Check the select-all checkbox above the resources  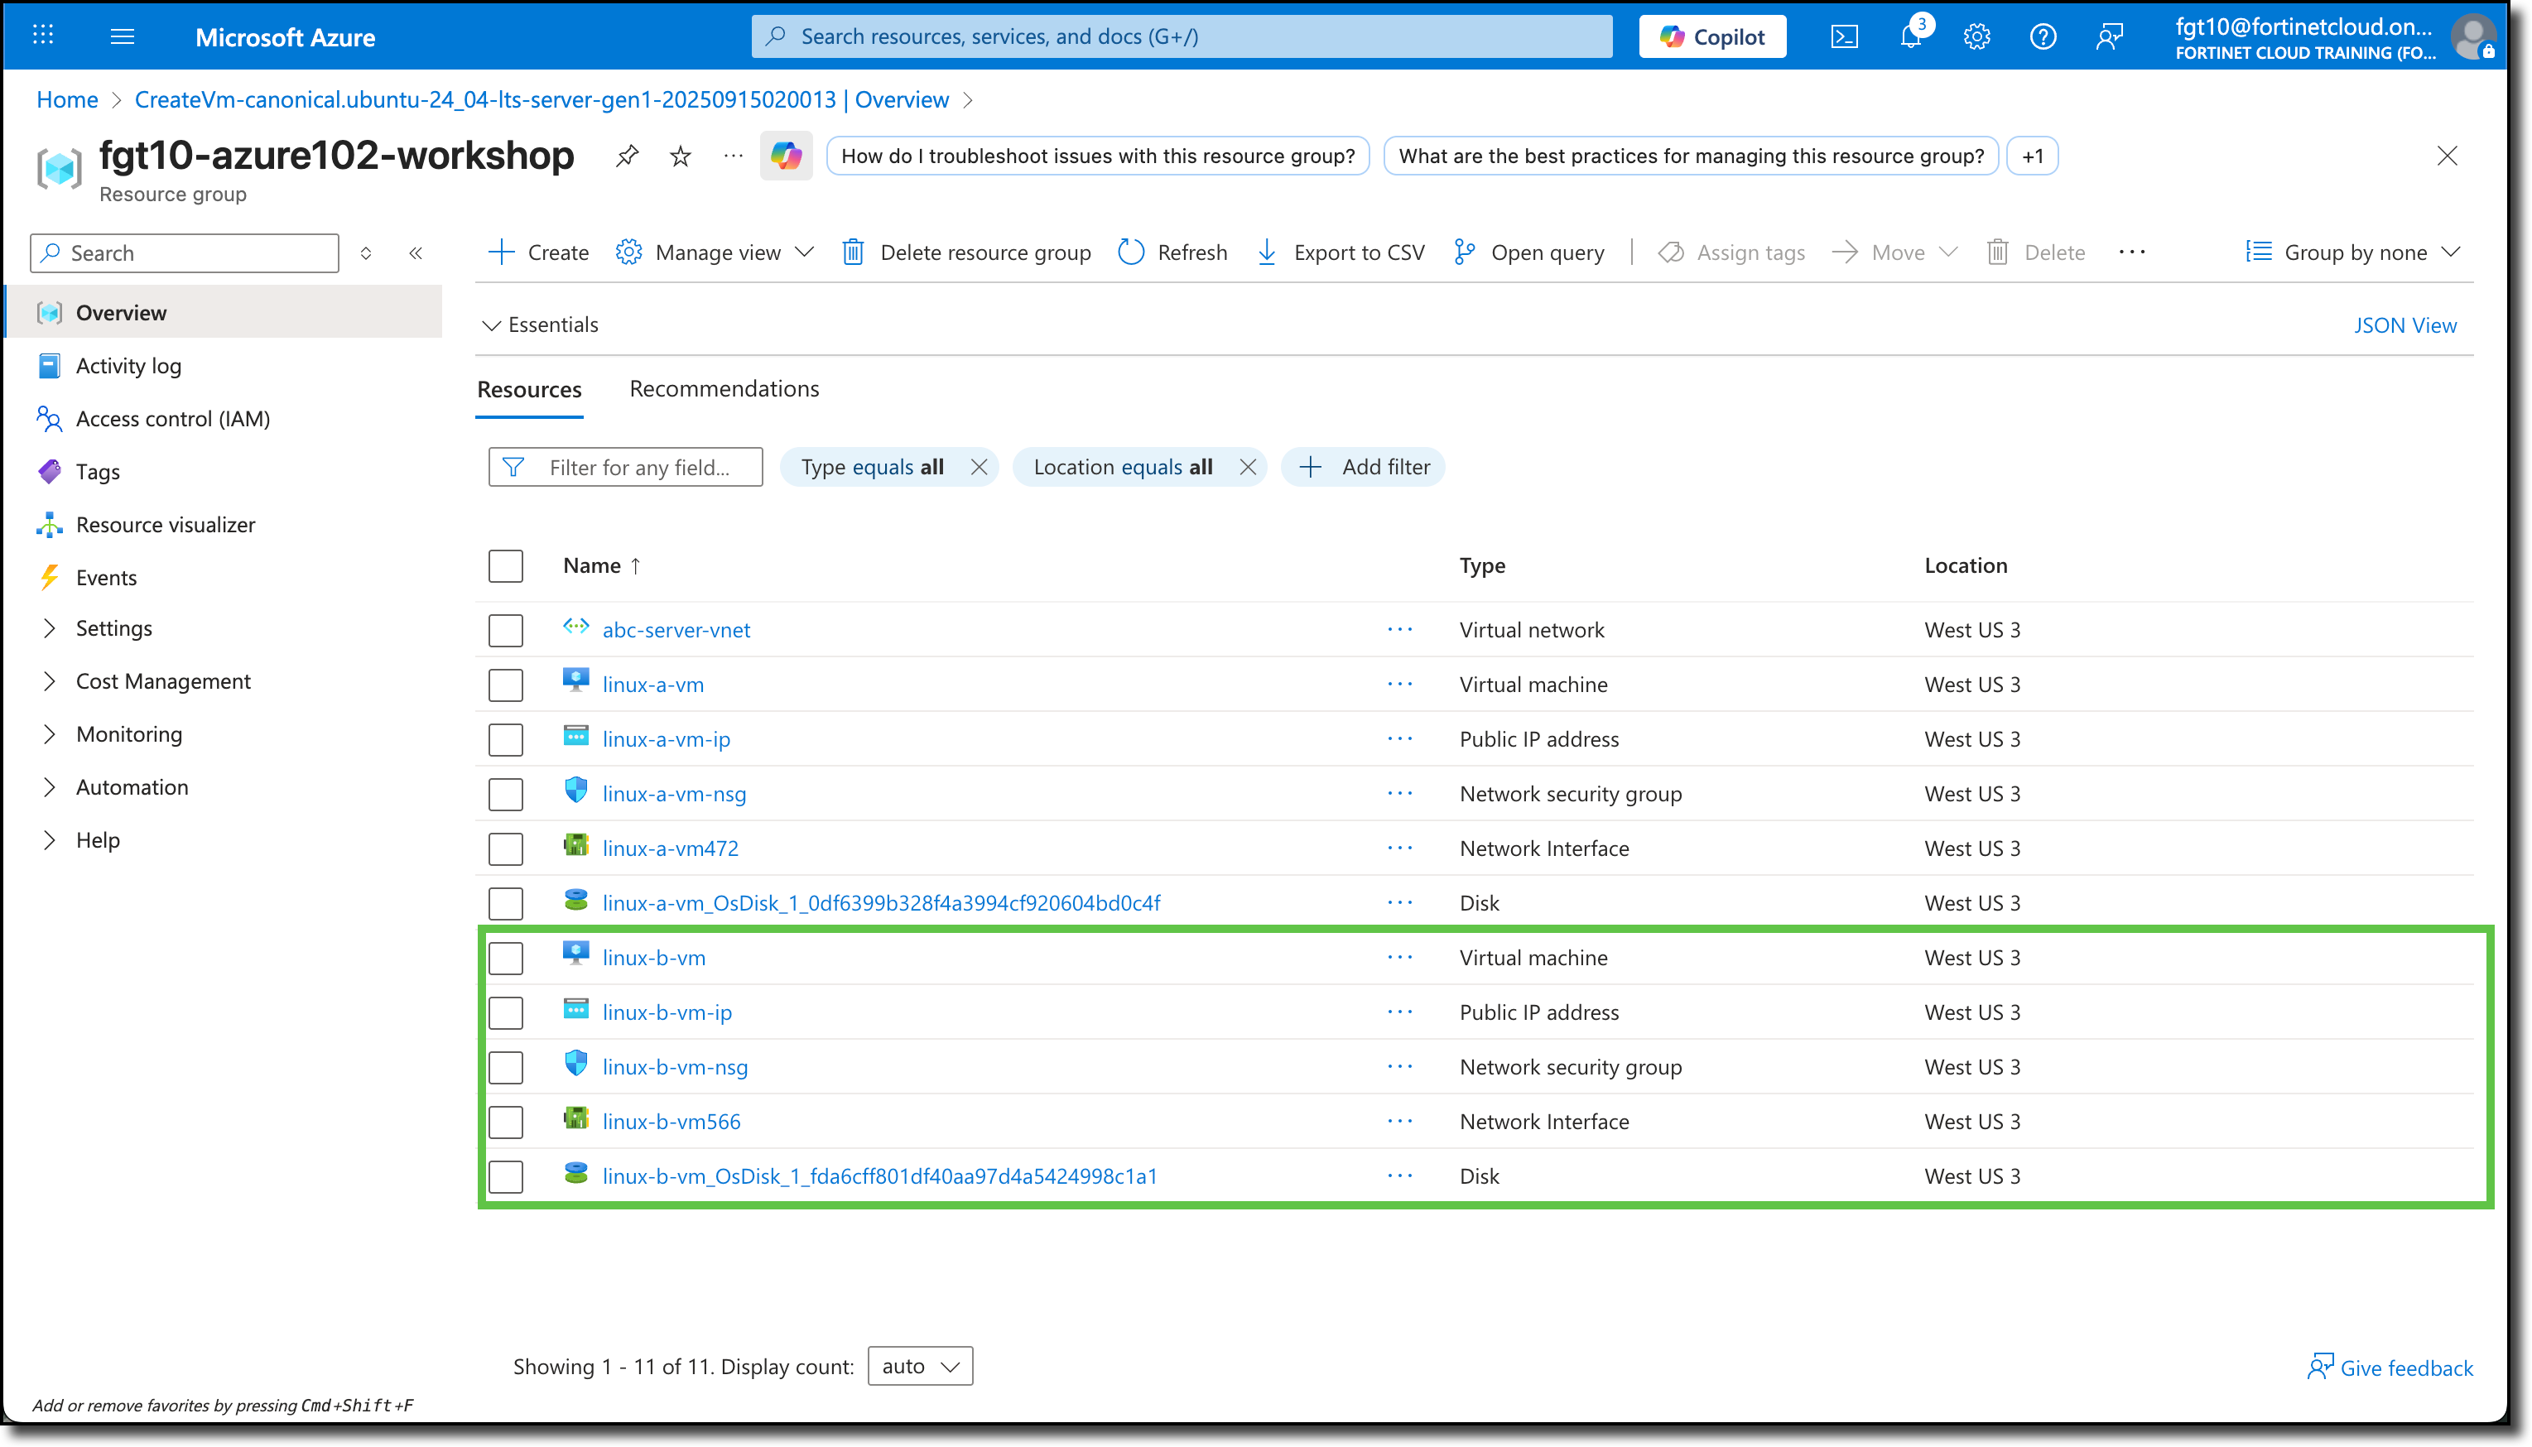(x=506, y=565)
